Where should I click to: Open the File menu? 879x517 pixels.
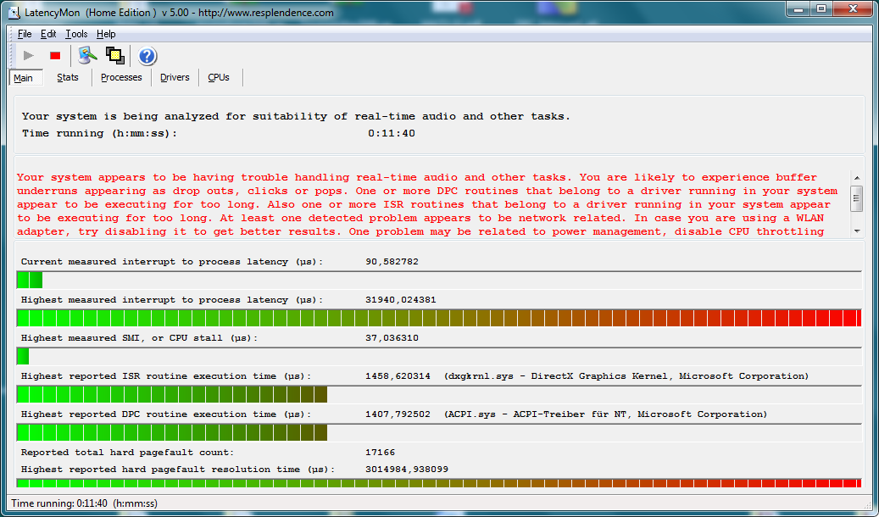[x=25, y=34]
